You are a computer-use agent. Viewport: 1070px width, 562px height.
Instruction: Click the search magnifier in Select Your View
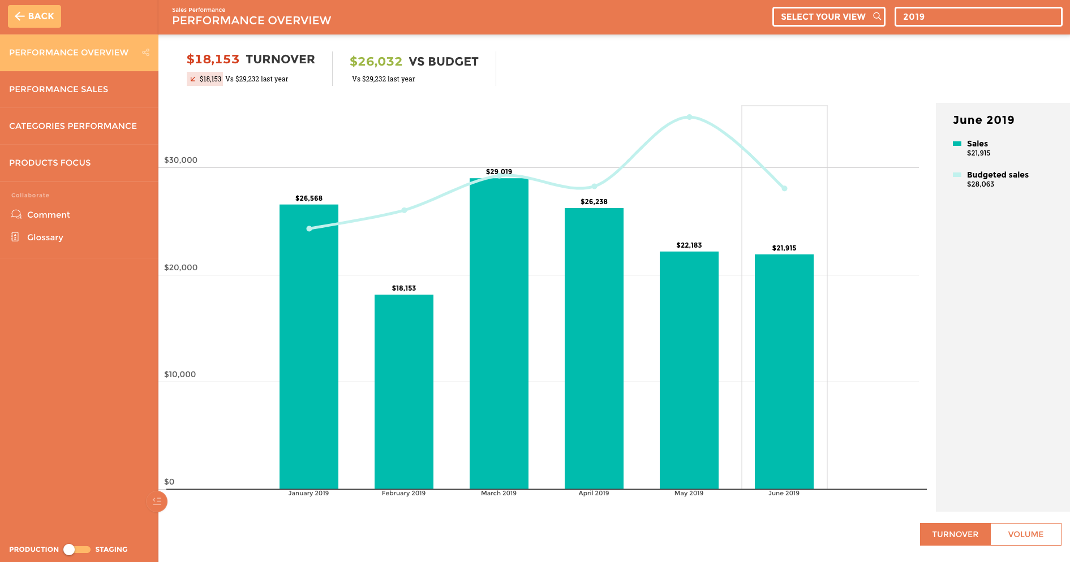point(876,16)
